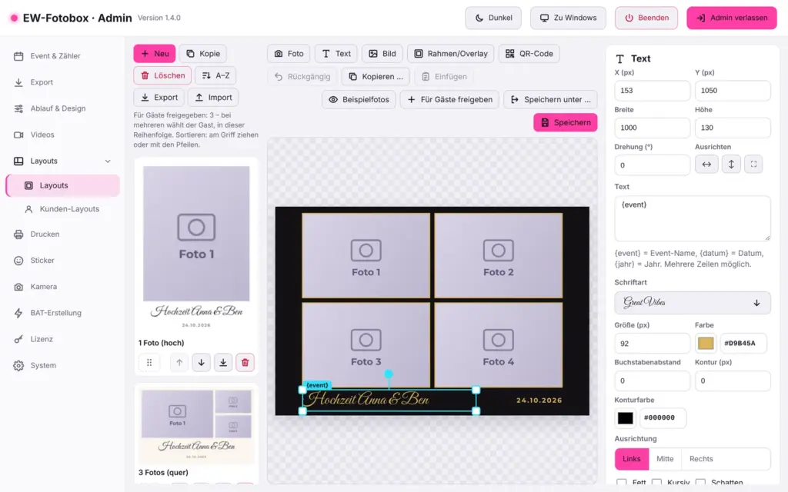Viewport: 788px width, 492px height.
Task: Click the Beenden button
Action: 646,18
